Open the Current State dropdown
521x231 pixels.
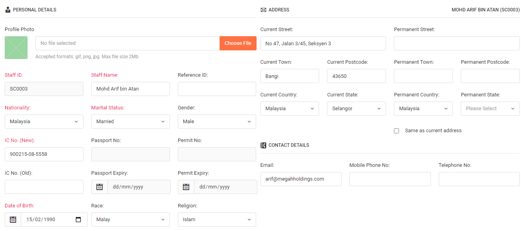(356, 108)
